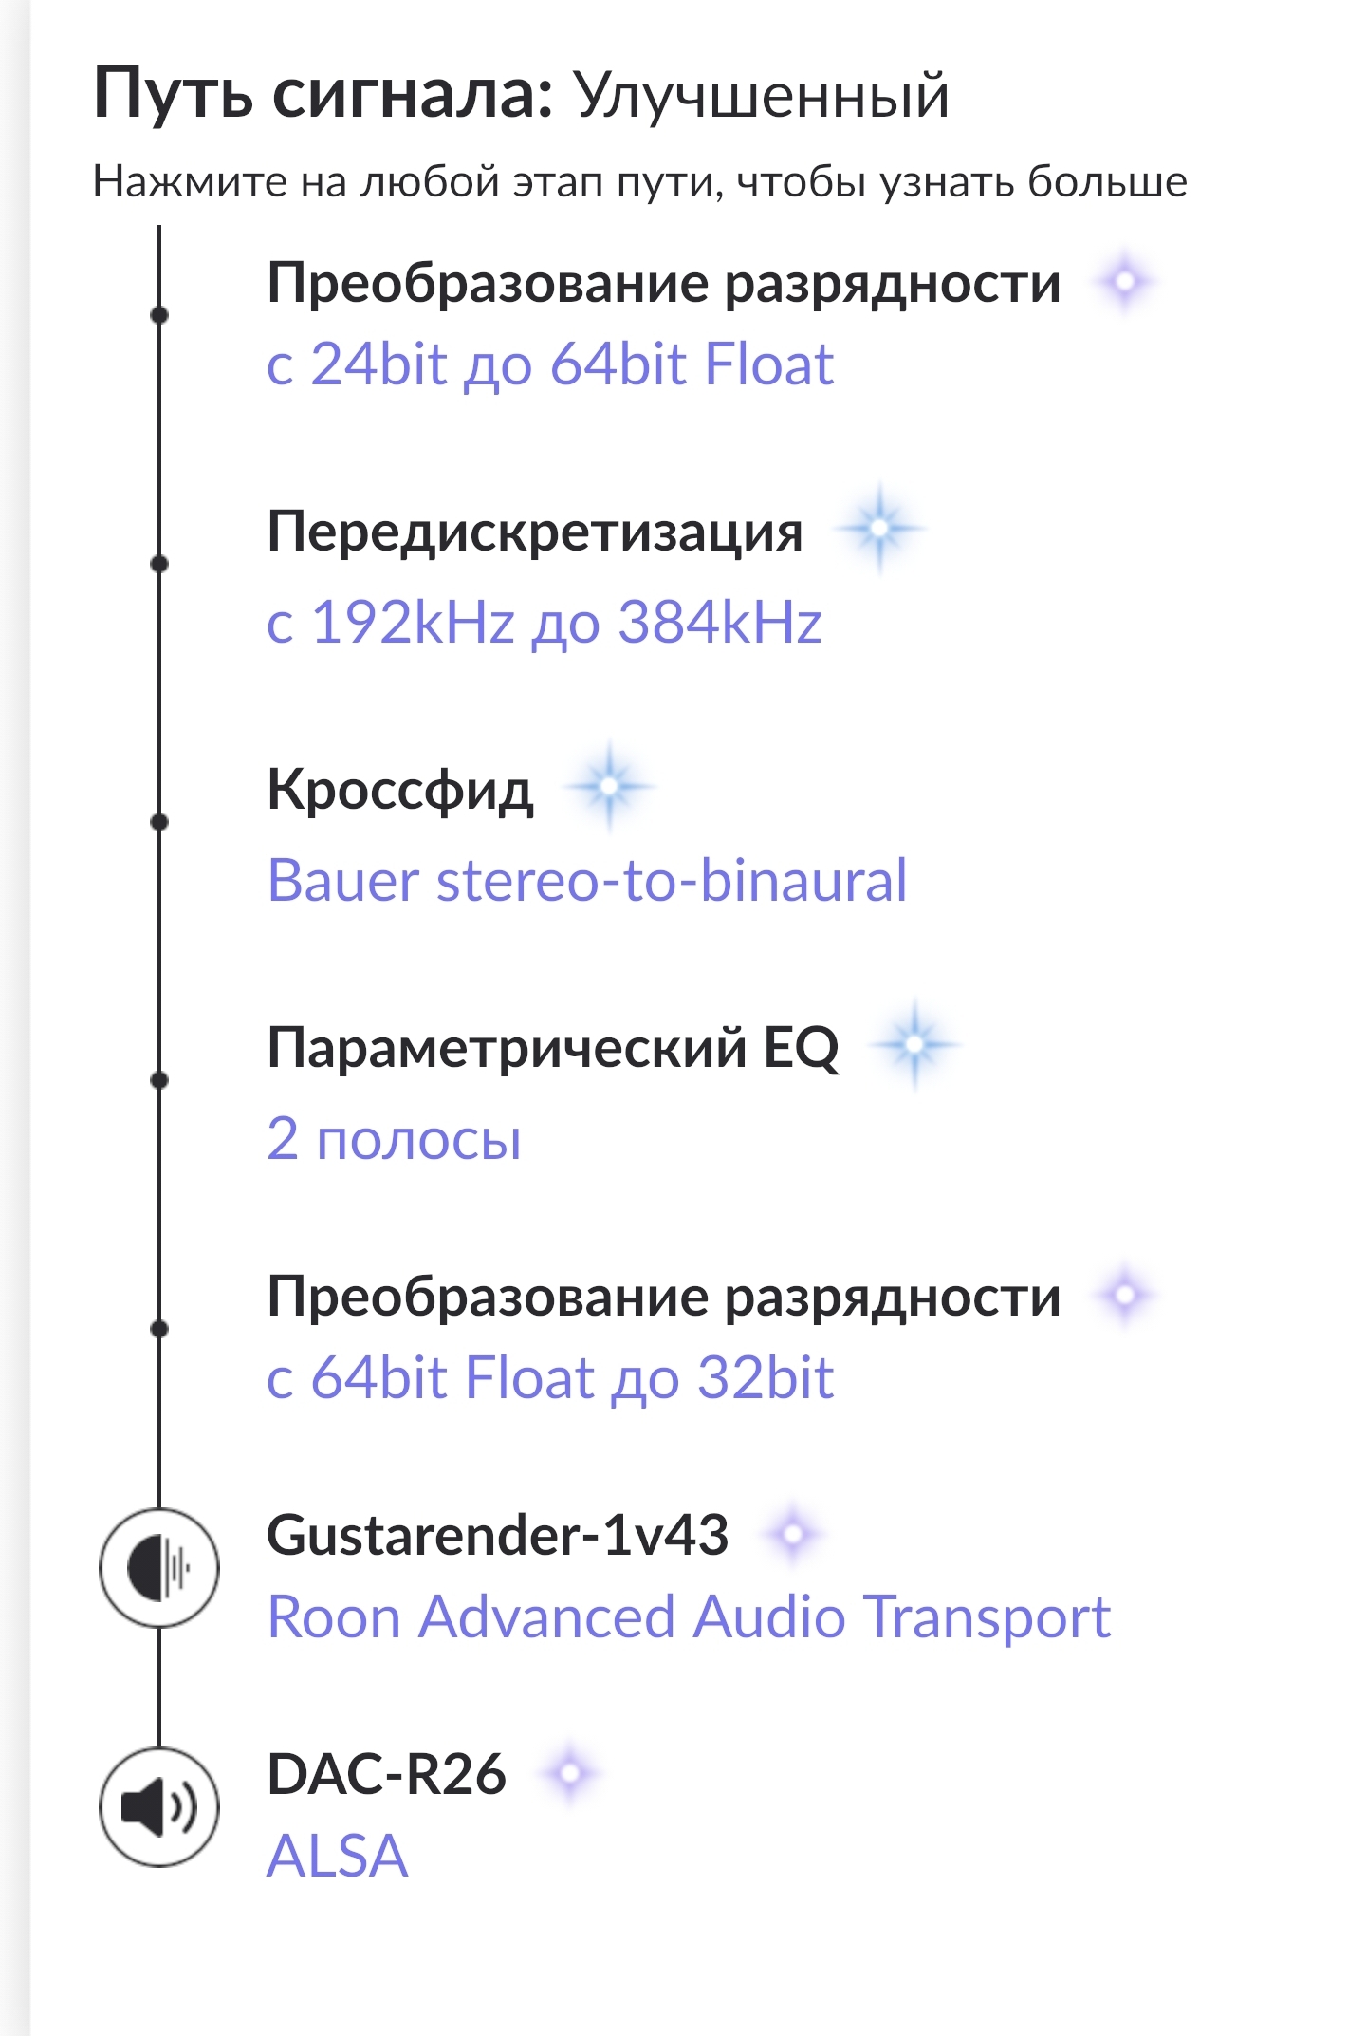Select the Передискретизация stage title
The image size is (1366, 2036).
tap(535, 531)
